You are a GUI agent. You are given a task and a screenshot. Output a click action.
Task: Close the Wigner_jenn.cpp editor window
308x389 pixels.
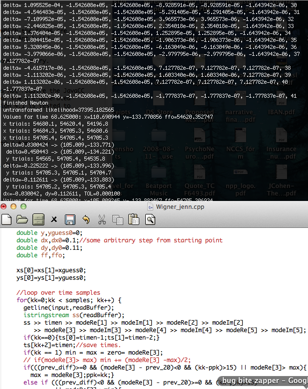point(5,206)
